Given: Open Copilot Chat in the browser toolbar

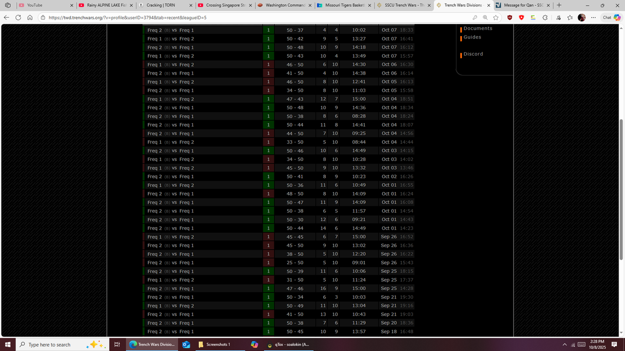Looking at the screenshot, I should click(611, 17).
